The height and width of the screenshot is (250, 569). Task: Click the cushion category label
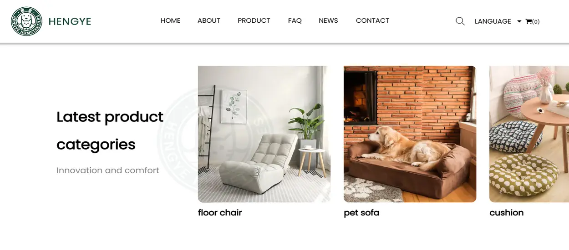click(507, 213)
